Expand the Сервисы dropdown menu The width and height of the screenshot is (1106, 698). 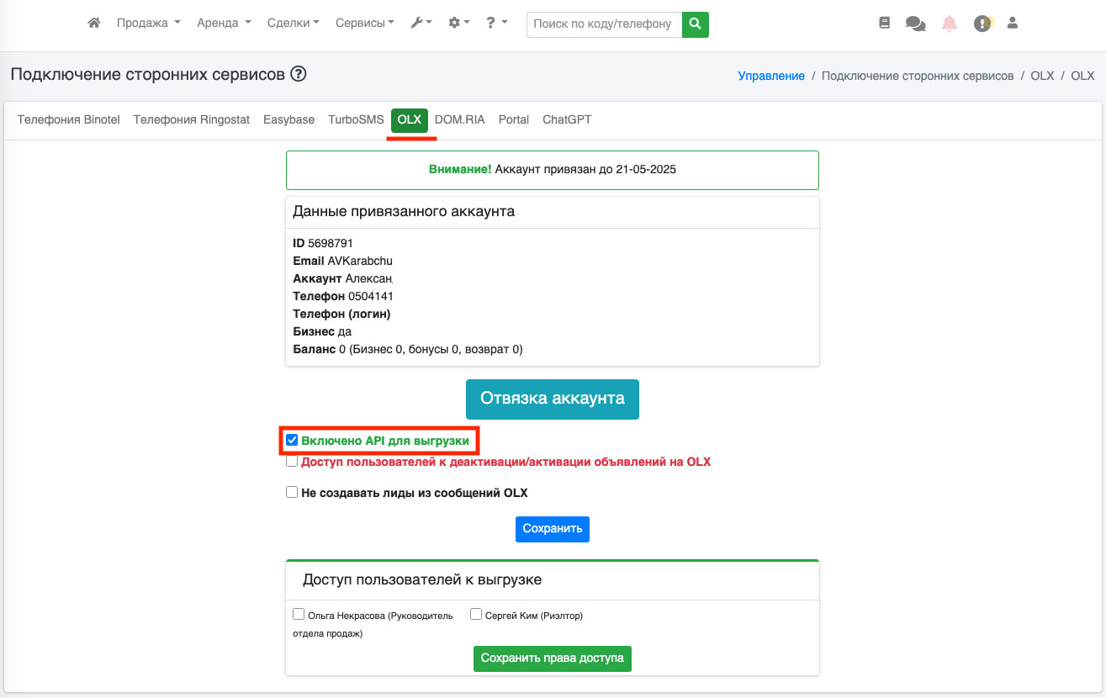click(365, 24)
